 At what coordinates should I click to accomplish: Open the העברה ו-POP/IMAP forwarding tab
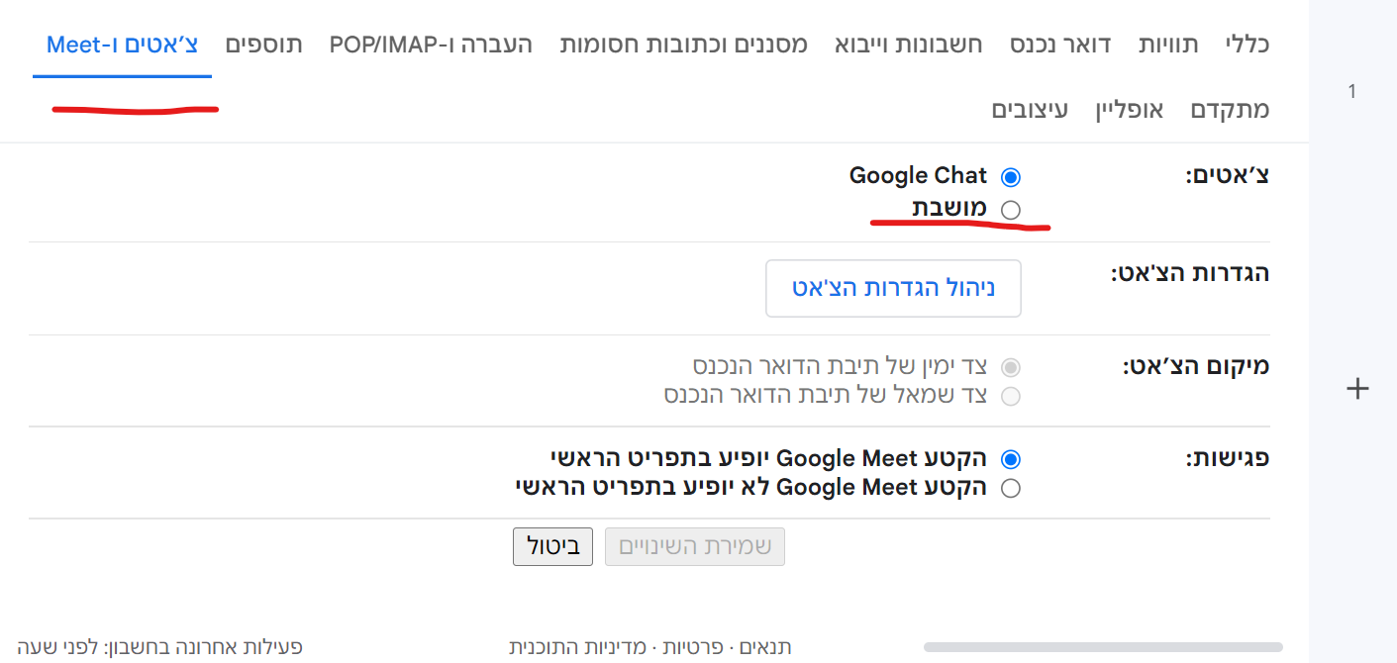coord(431,45)
